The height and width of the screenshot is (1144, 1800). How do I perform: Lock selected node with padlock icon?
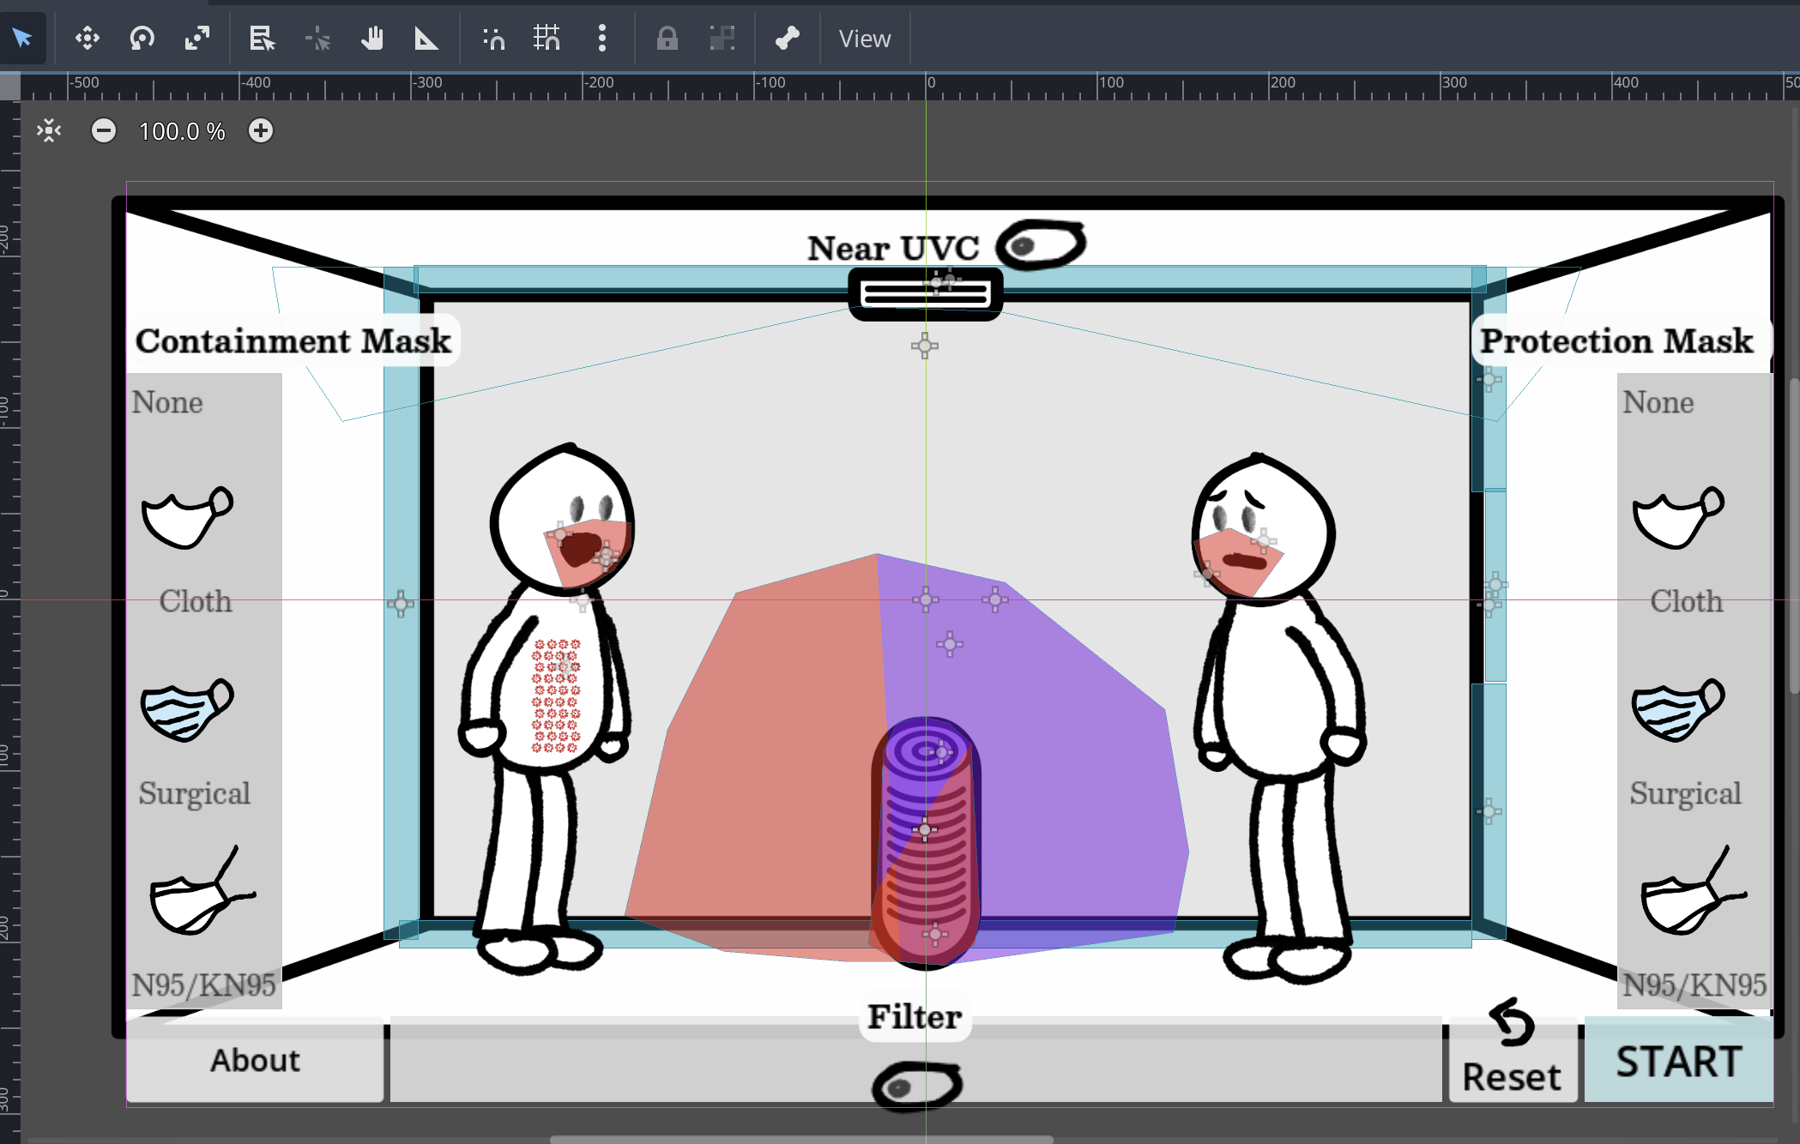click(x=667, y=38)
